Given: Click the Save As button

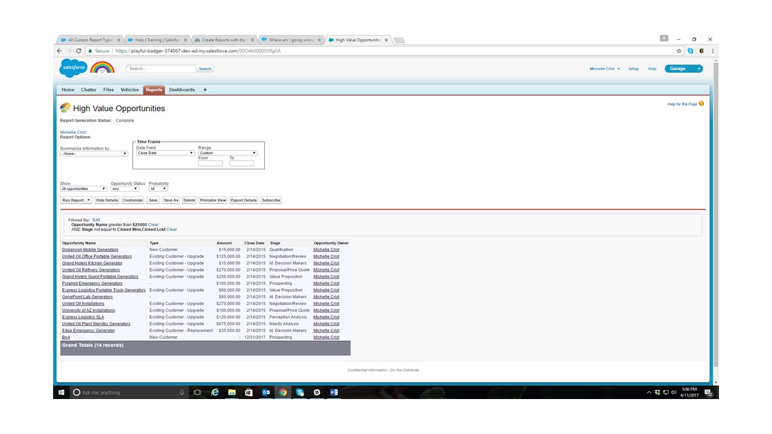Looking at the screenshot, I should point(171,200).
